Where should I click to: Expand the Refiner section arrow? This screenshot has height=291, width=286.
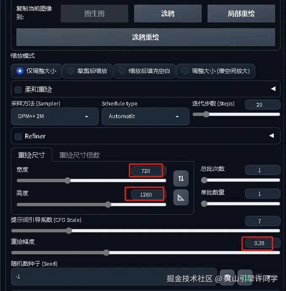click(x=272, y=136)
